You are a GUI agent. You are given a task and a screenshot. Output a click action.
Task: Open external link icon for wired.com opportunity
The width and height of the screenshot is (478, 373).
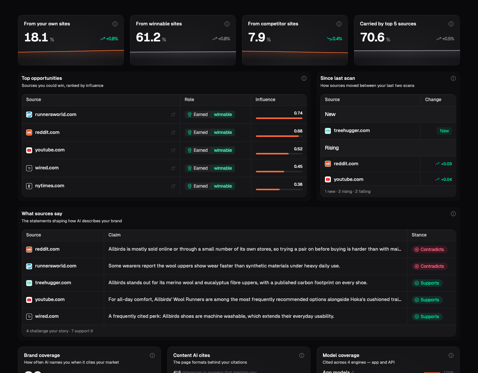(173, 168)
